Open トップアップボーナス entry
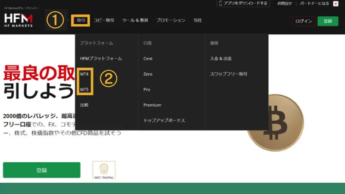 [164, 120]
